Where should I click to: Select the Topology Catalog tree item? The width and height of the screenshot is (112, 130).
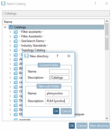pos(33,50)
